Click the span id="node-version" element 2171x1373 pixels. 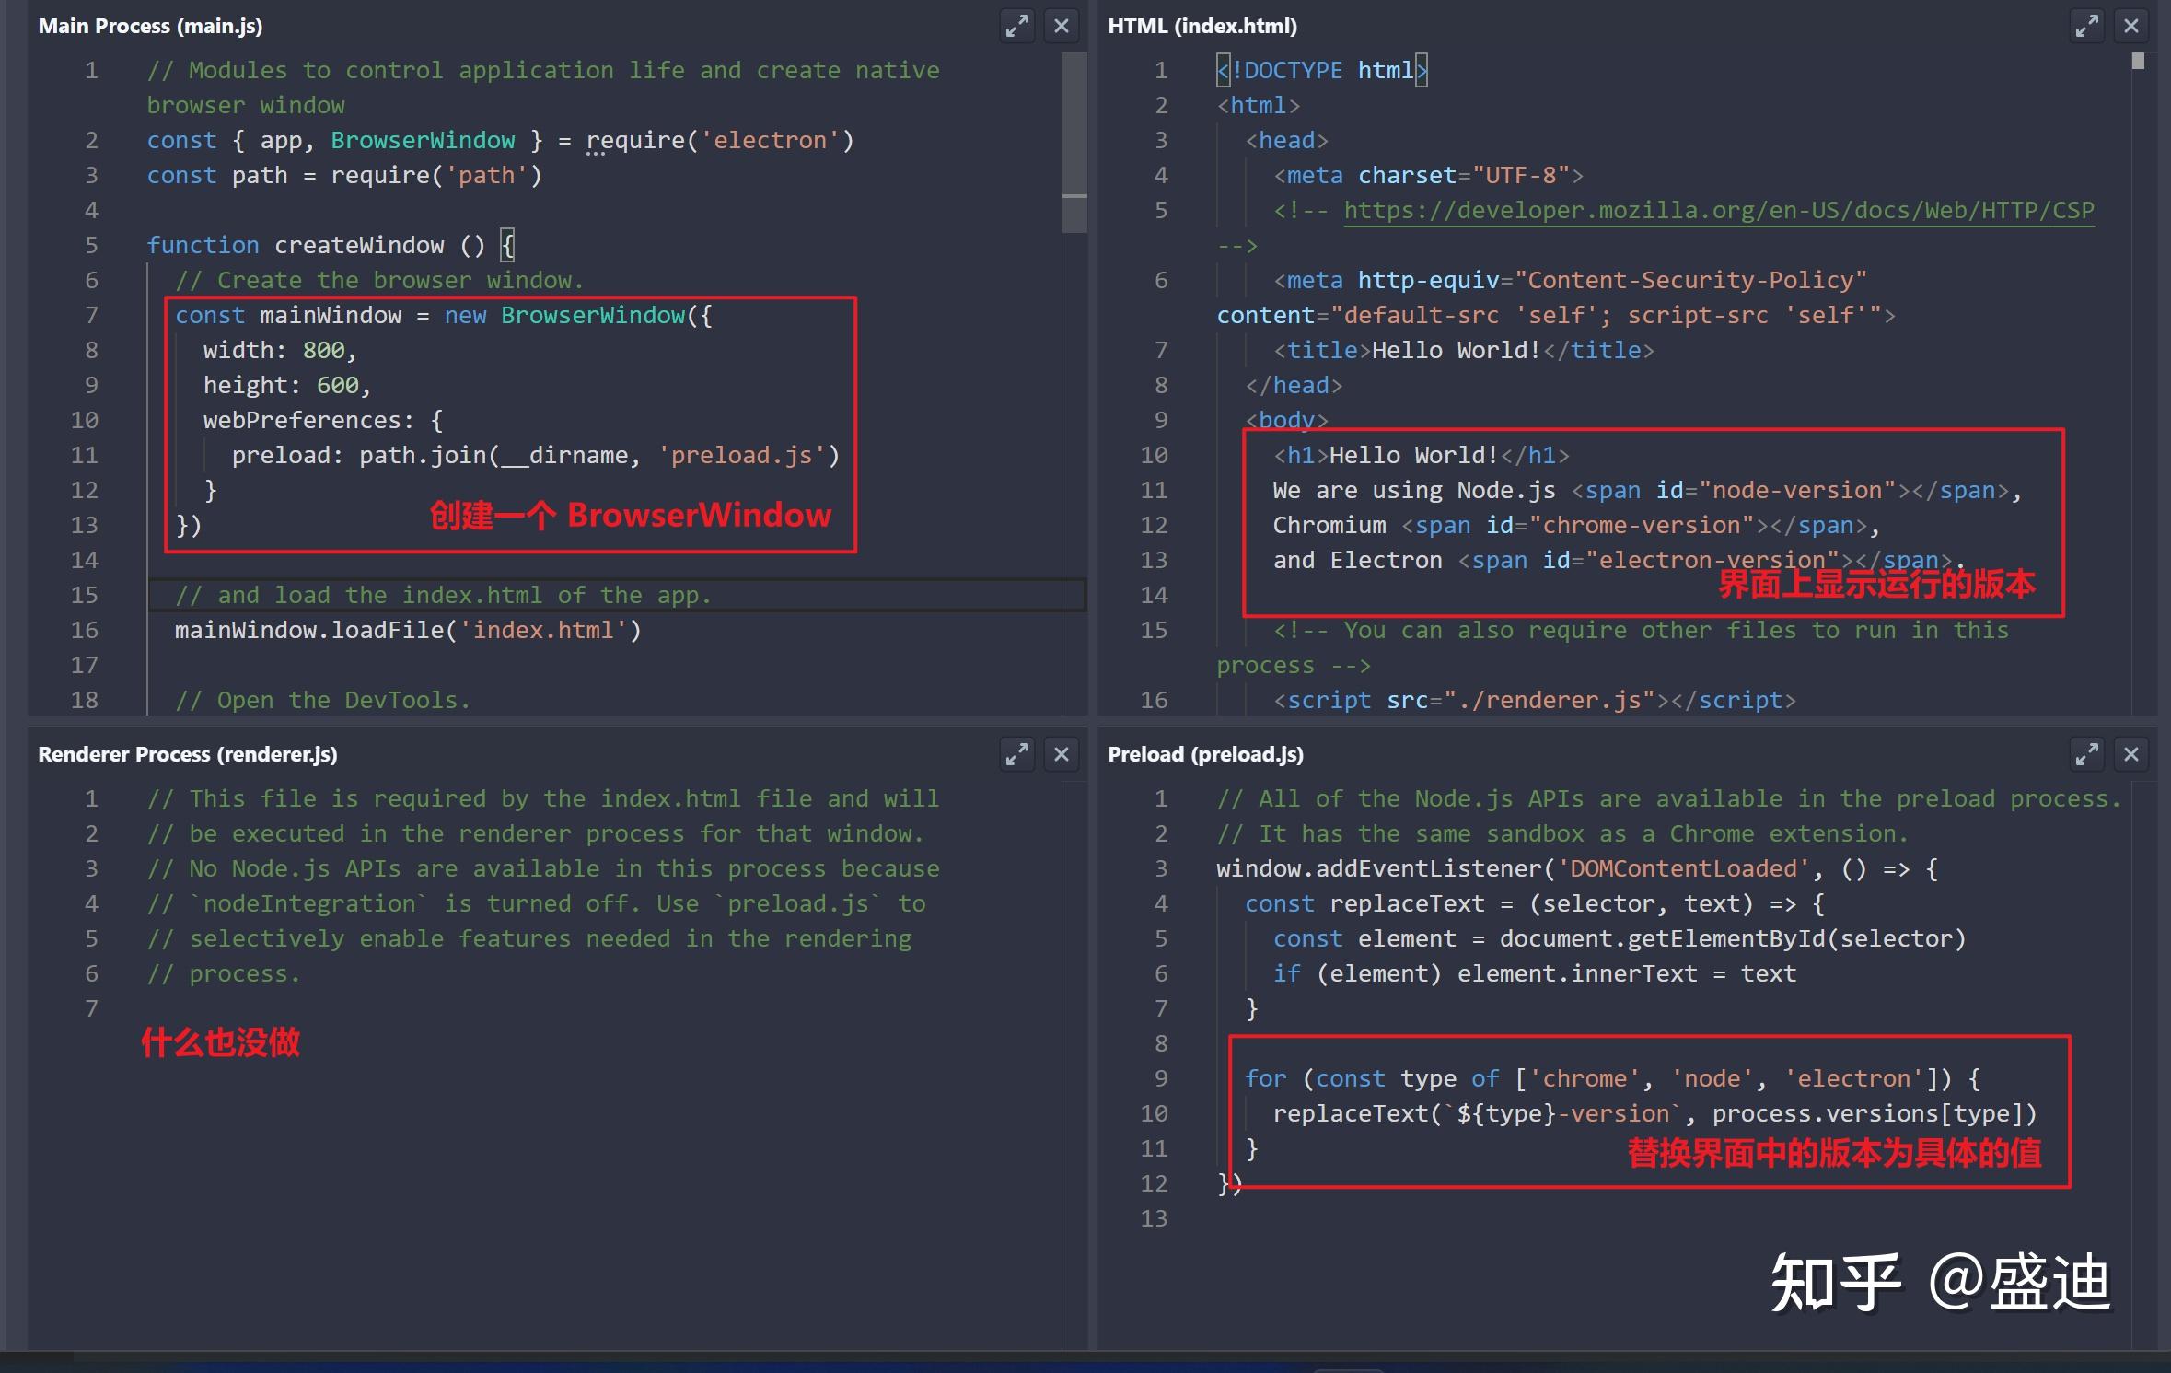(1790, 490)
